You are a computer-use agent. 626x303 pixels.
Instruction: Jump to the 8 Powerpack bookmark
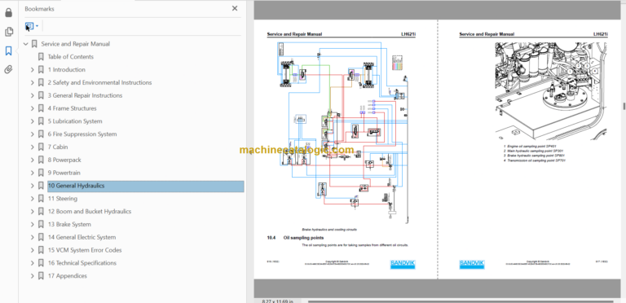[64, 160]
